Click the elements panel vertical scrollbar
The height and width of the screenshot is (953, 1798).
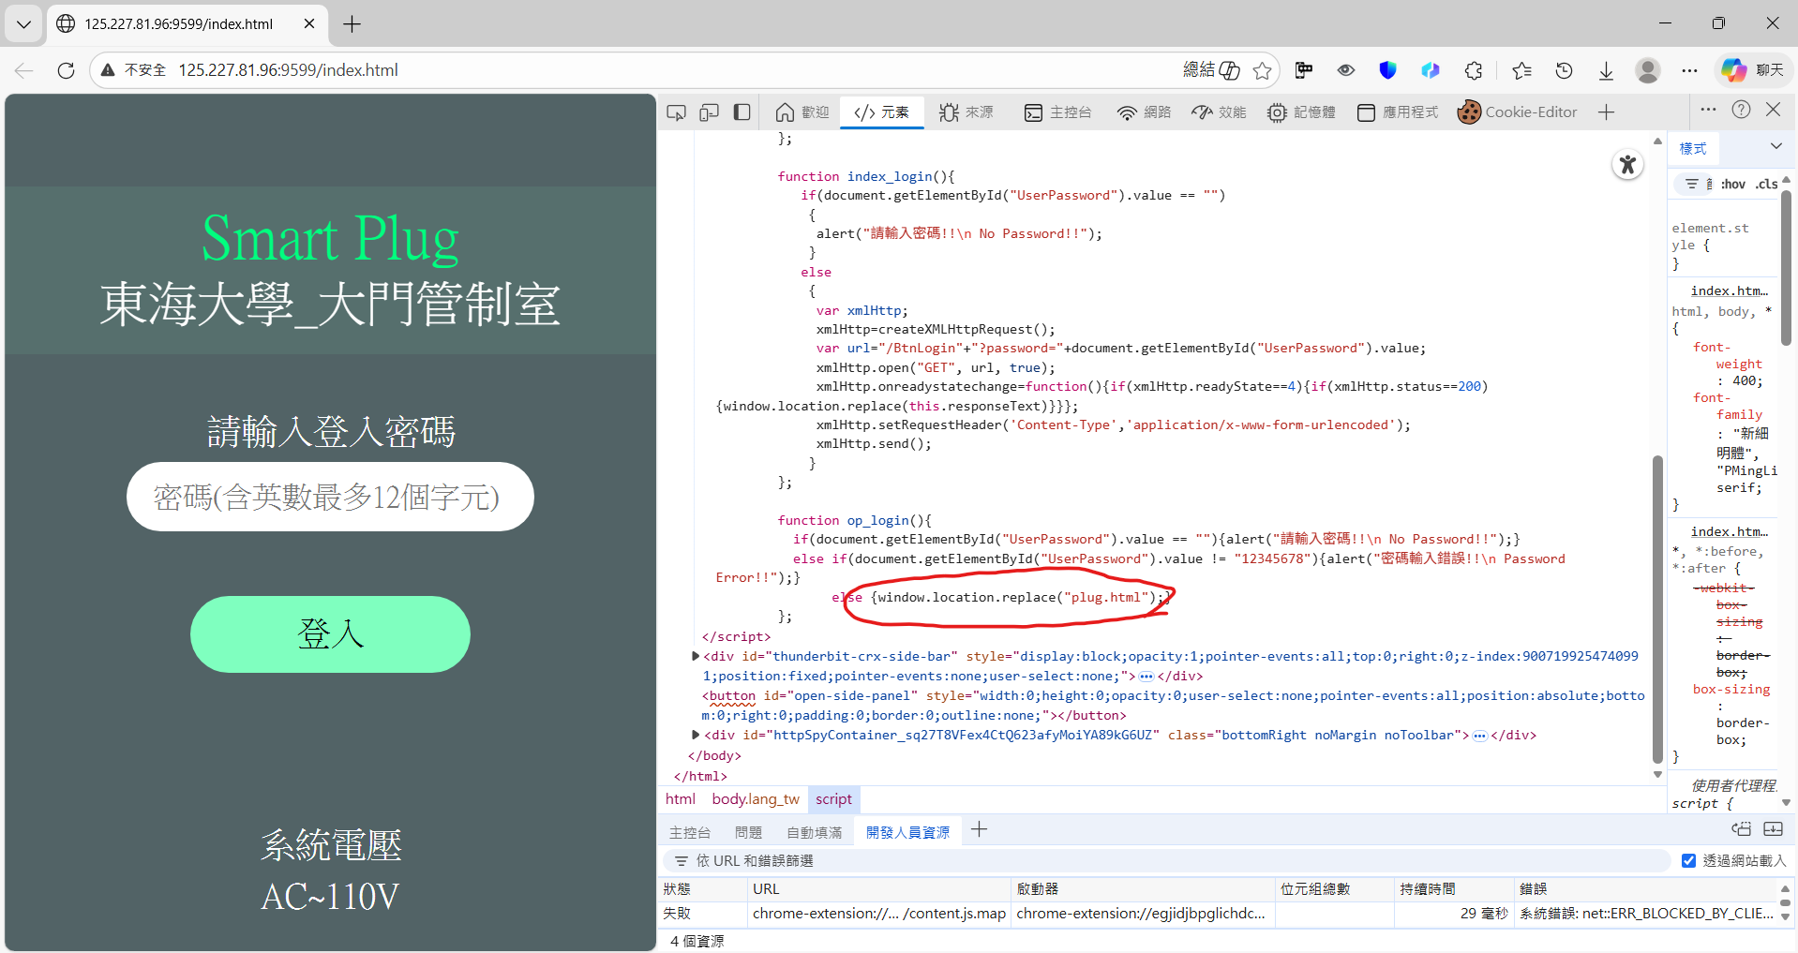(1657, 609)
